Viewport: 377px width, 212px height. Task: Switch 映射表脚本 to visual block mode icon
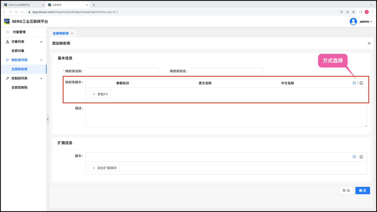coord(354,83)
